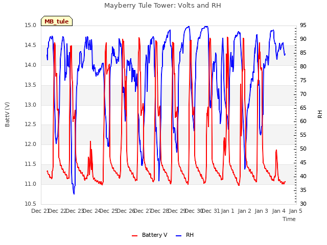This screenshot has height=245, width=327.
Task: Click the 30 right axis tick label
Action: pyautogui.click(x=303, y=204)
